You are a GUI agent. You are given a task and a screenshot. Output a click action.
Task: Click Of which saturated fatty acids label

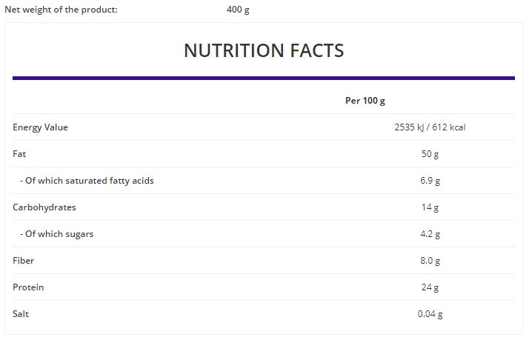click(87, 181)
